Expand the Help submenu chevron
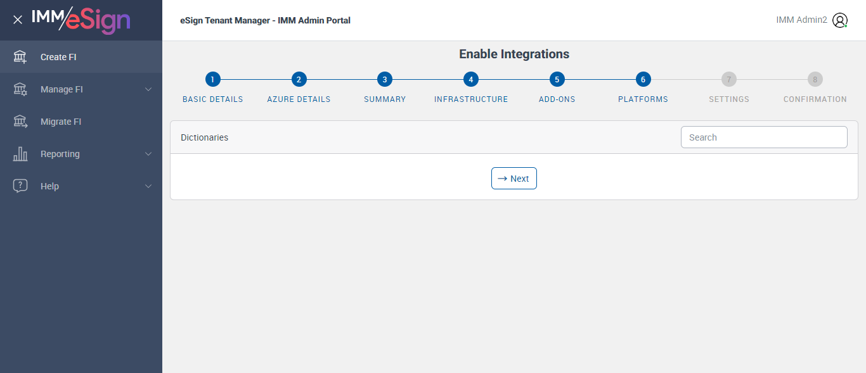Viewport: 866px width, 373px height. 148,186
